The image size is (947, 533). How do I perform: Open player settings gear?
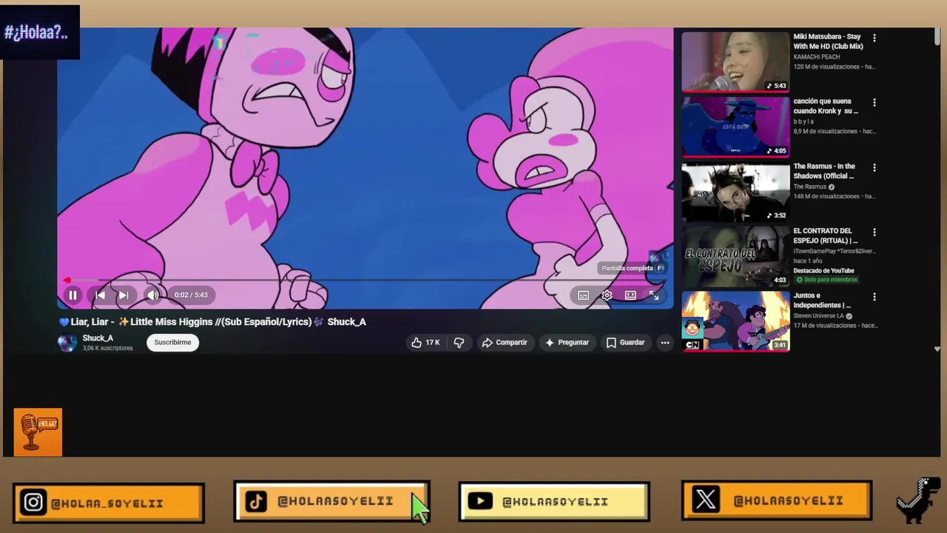[x=607, y=295]
